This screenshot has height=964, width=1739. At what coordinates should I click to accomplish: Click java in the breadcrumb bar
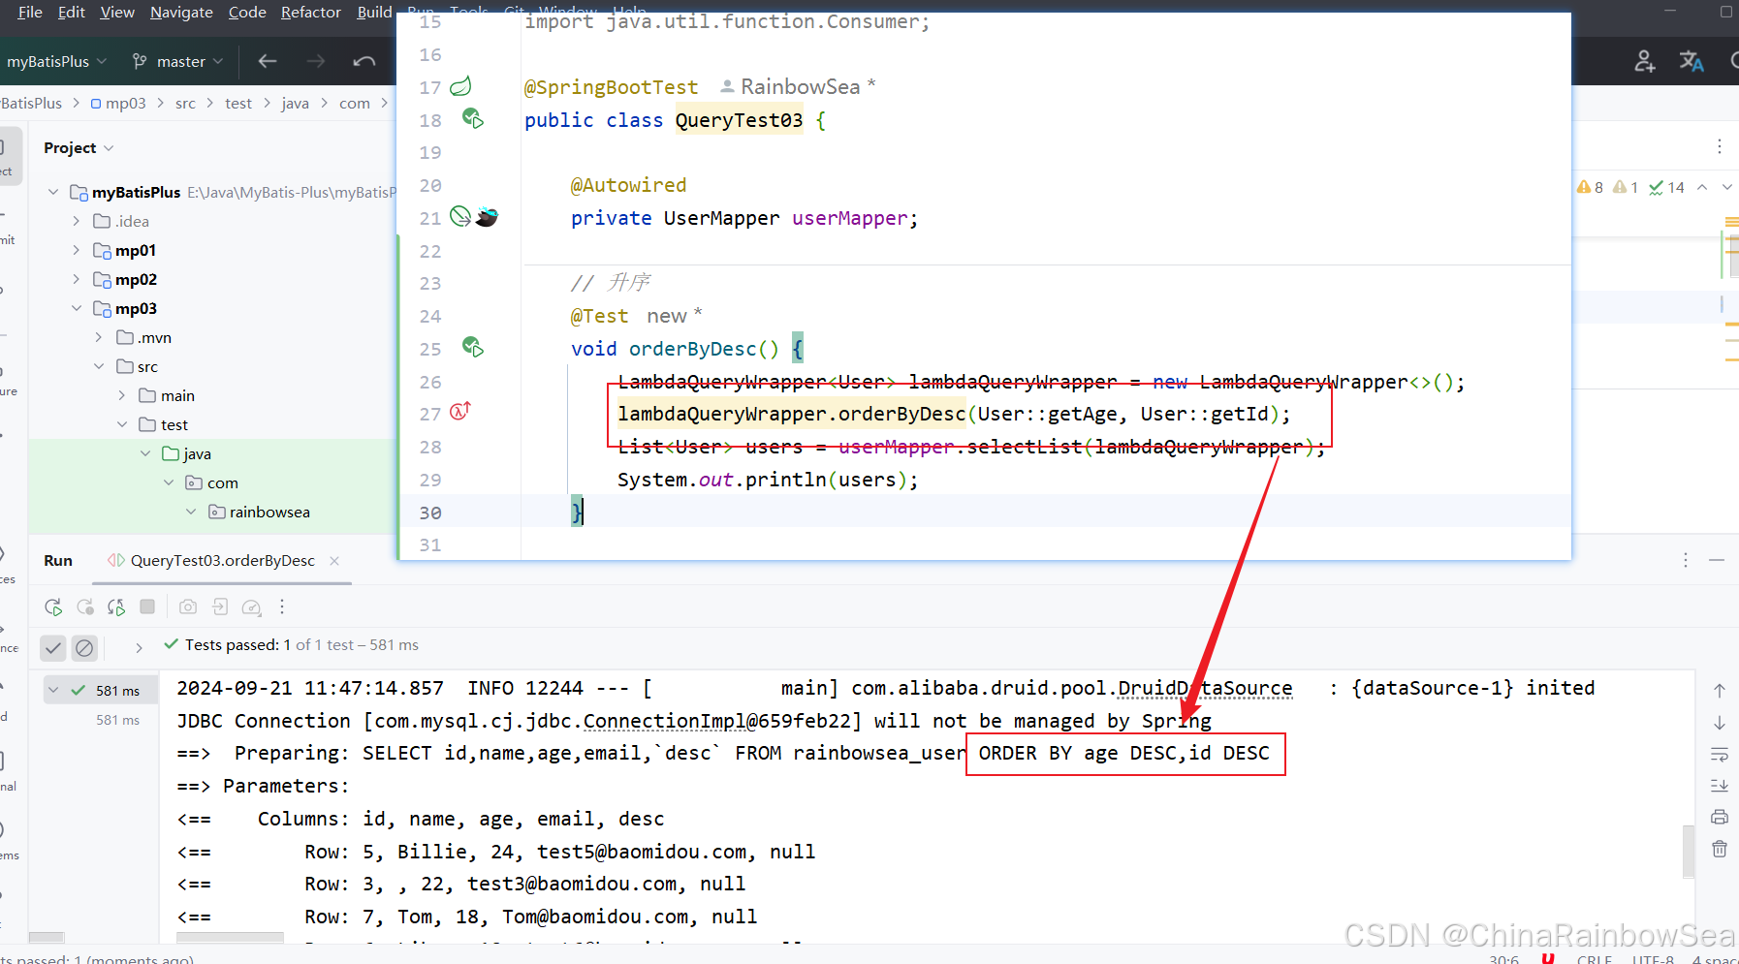click(x=296, y=103)
